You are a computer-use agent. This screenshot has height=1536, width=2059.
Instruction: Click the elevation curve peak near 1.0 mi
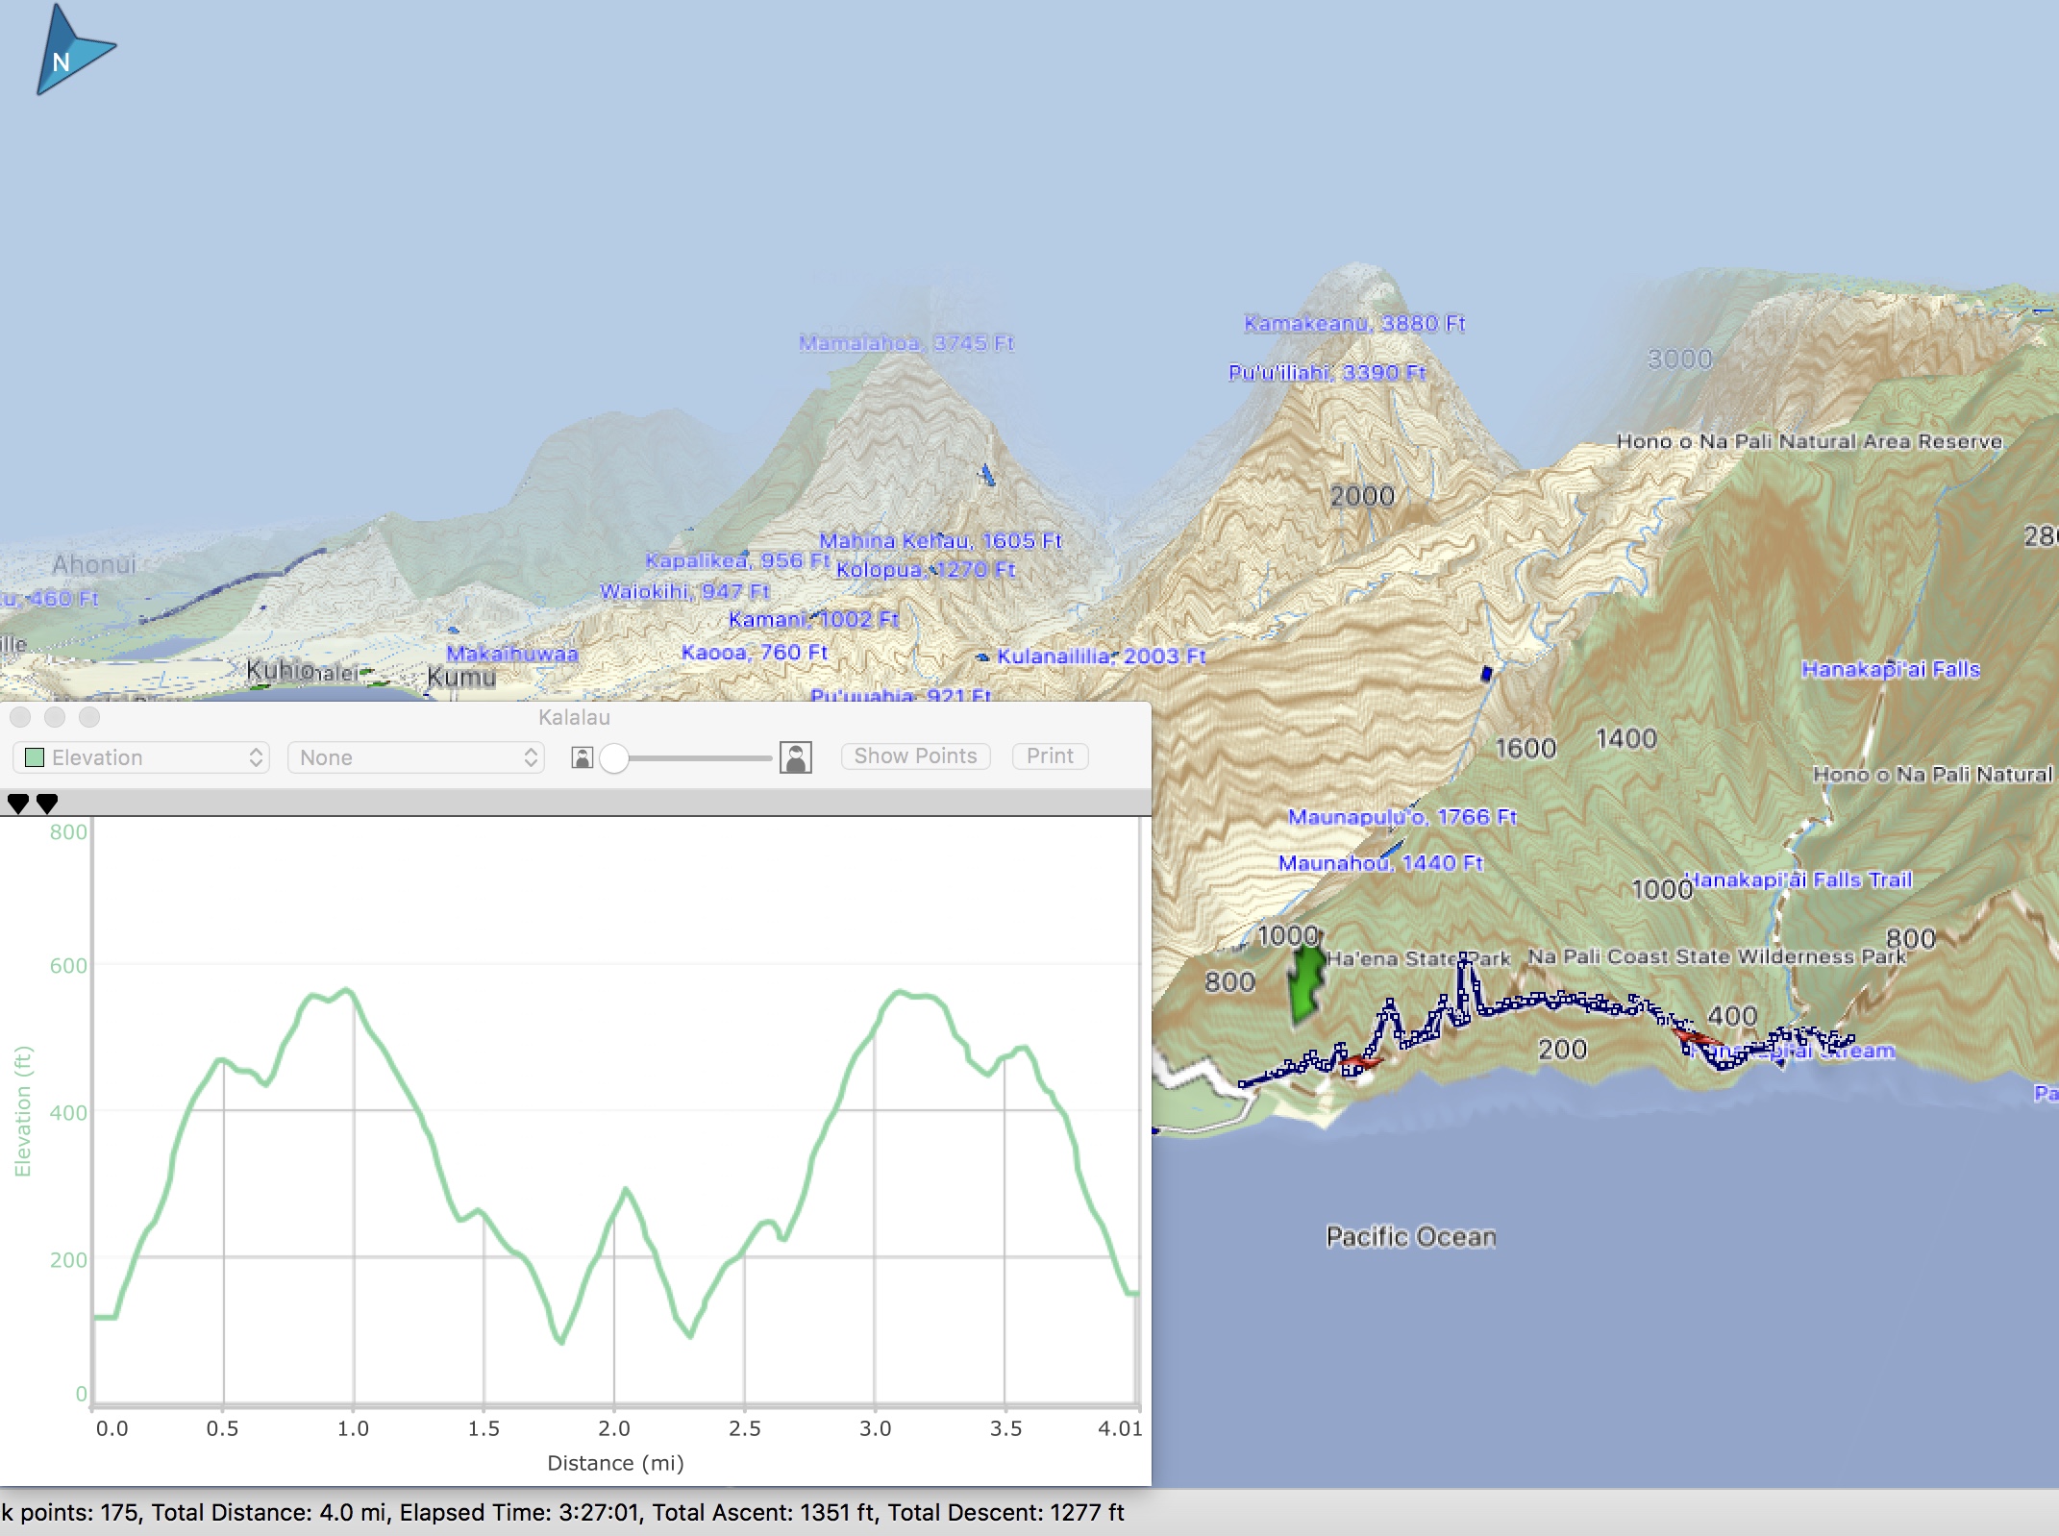(347, 990)
